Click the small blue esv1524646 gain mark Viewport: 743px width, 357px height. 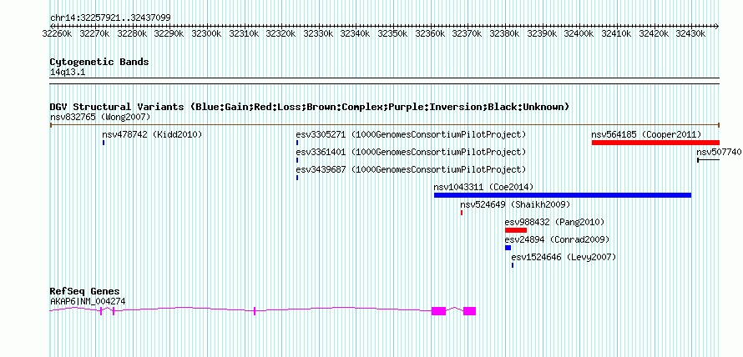click(513, 265)
